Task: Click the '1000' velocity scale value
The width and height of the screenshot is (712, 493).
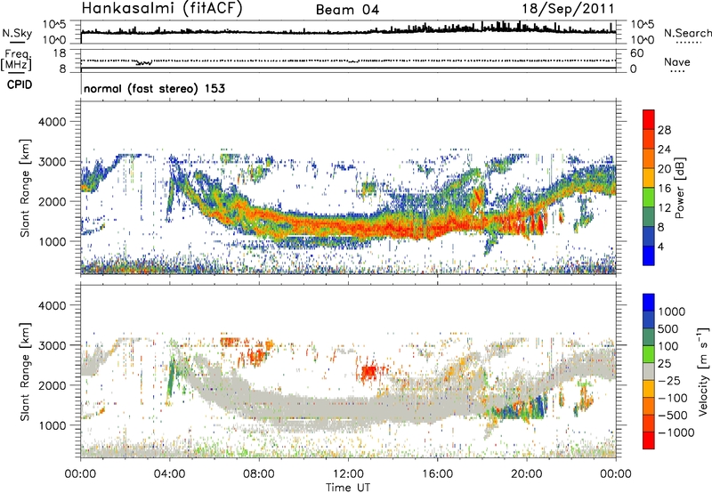Action: 672,311
